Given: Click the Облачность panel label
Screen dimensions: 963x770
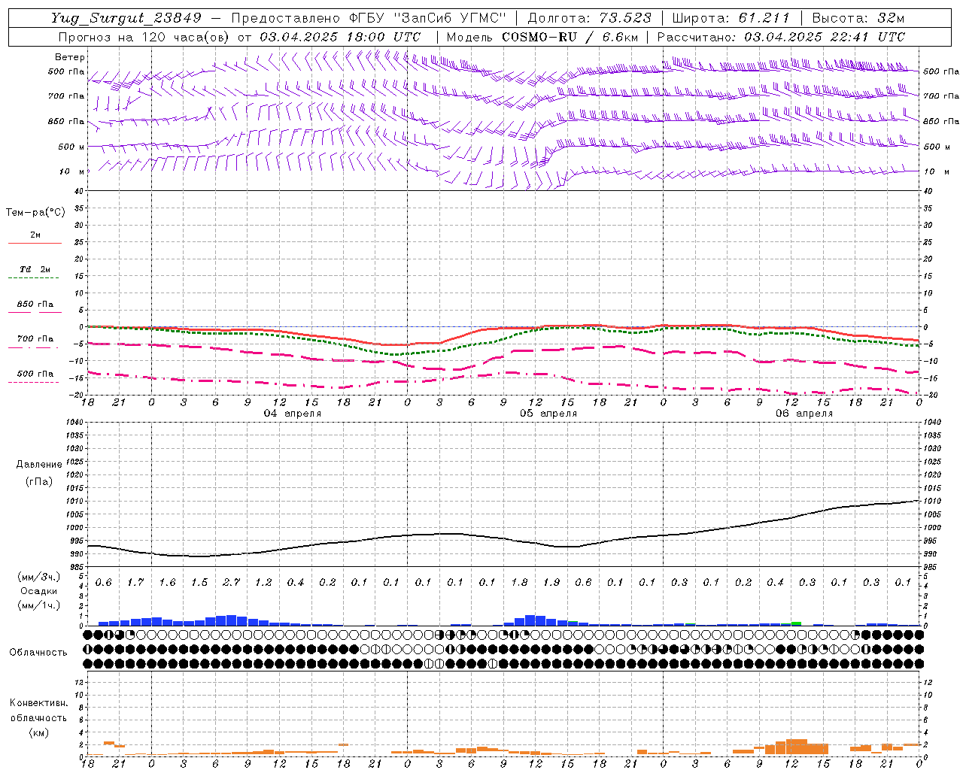Looking at the screenshot, I should click(38, 653).
